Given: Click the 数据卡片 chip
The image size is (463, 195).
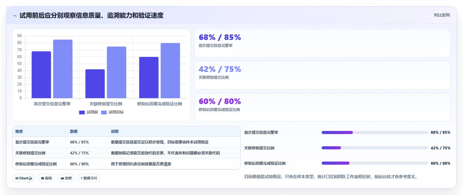Looking at the screenshot, I should tap(89, 178).
